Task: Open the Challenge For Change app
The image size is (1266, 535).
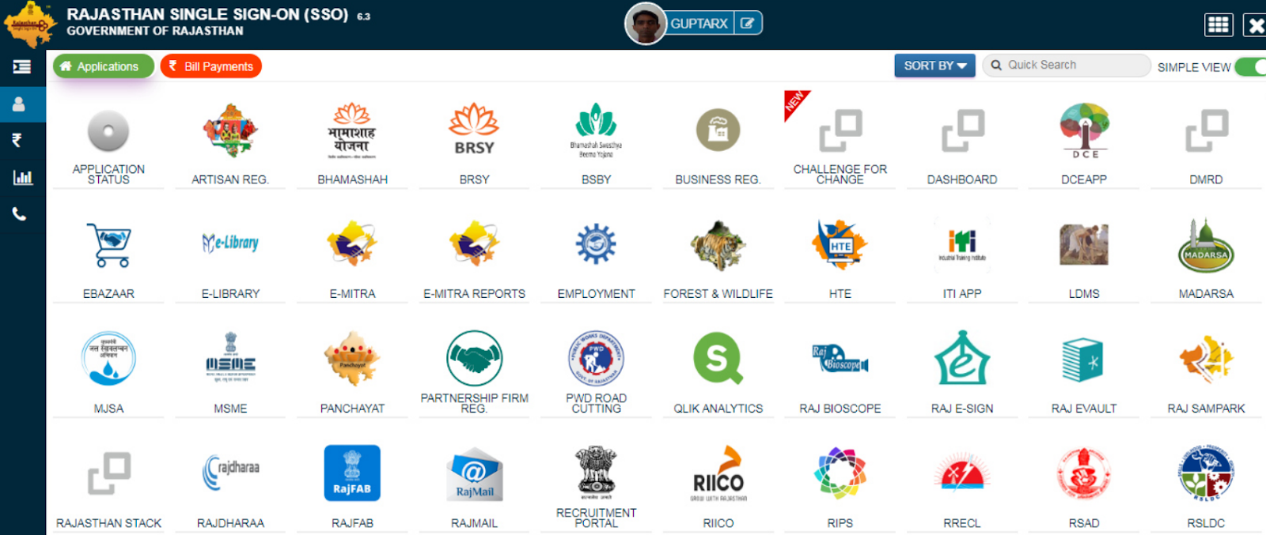Action: point(840,131)
